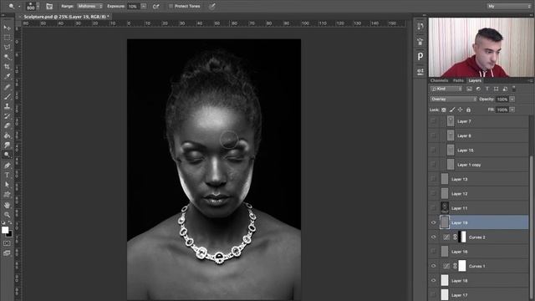Screen dimensions: 535x301
Task: Open the Overlay blend mode dropdown
Action: 453,99
